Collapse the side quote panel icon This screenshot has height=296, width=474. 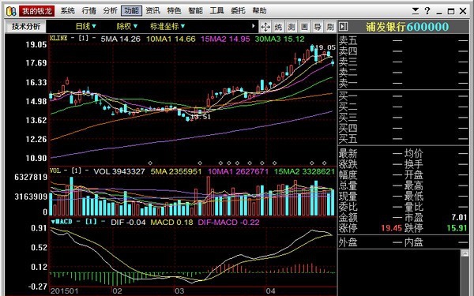344,27
